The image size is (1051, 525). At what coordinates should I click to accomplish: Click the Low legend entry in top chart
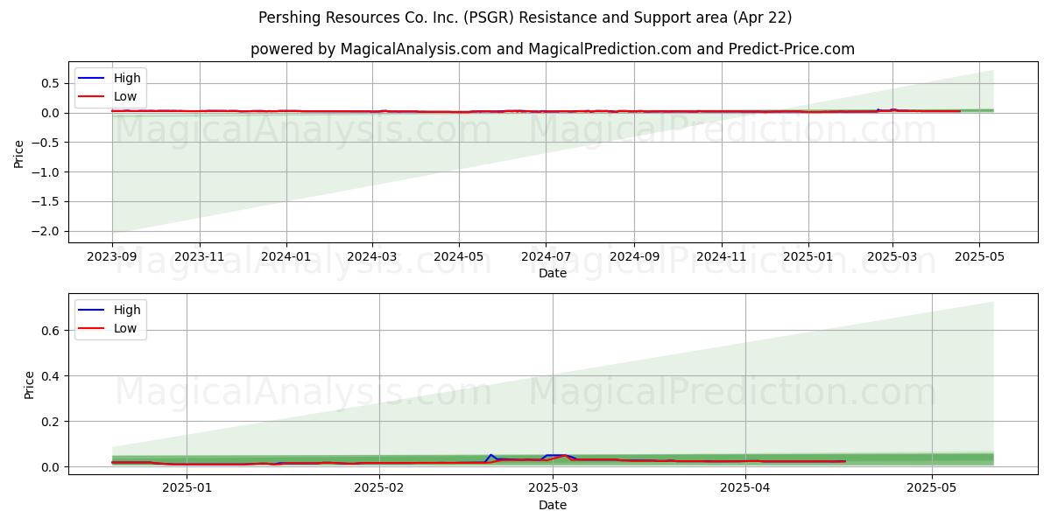pos(110,96)
